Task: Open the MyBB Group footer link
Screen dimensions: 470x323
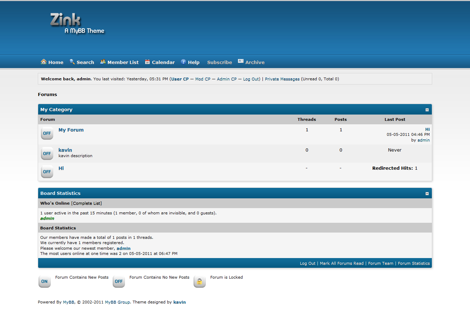Action: tap(118, 302)
